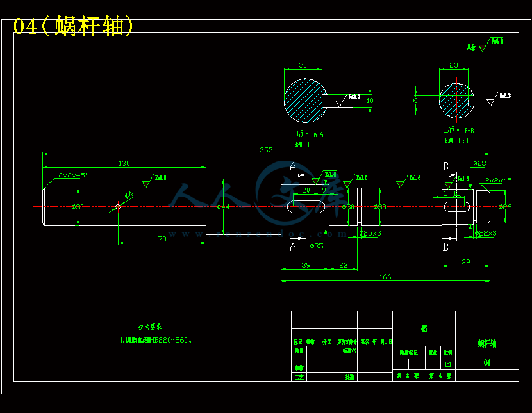Click drawing number 04 in title block
Screen dimensions: 532x413
click(x=487, y=362)
